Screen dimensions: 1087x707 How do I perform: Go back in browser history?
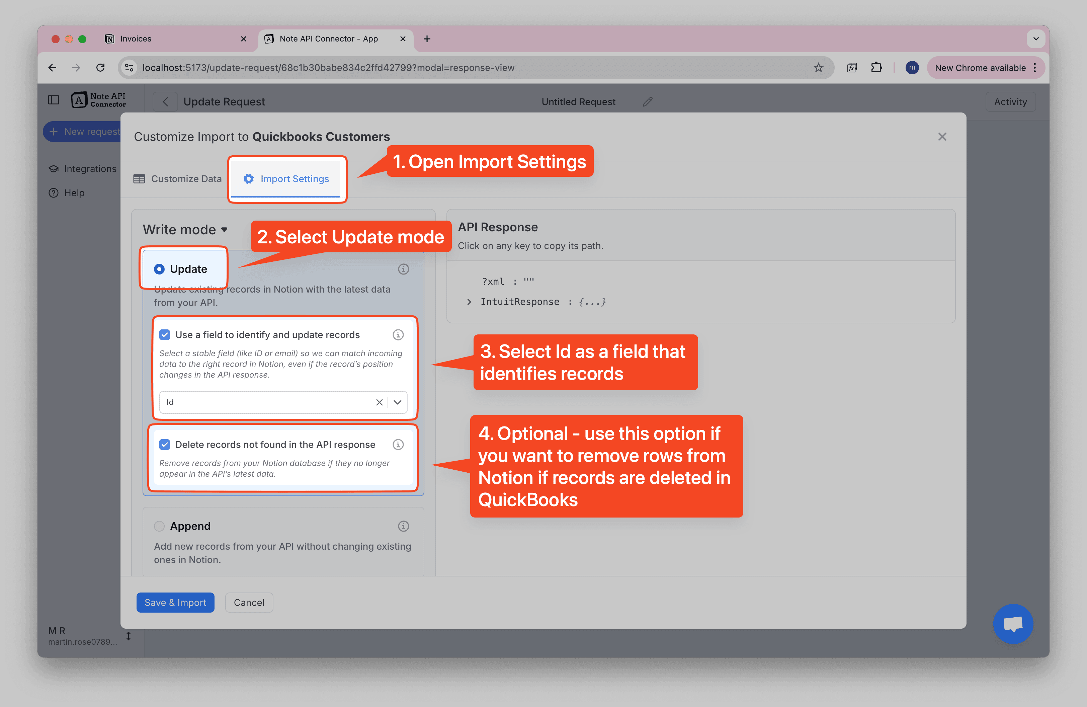[x=53, y=68]
